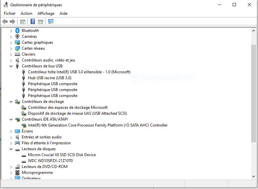Select Contrôleur hôte Intel(R) USB 3.0 eXtensible
This screenshot has width=258, height=189.
tap(79, 72)
